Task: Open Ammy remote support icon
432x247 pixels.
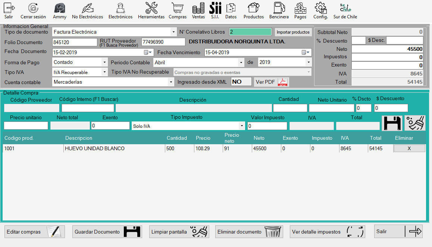Action: (x=60, y=10)
